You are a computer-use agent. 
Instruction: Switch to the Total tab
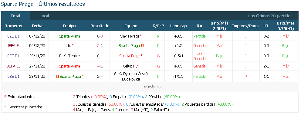15,16
